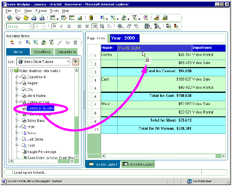
Task: Toggle Bold formatting
Action: [x=55, y=26]
